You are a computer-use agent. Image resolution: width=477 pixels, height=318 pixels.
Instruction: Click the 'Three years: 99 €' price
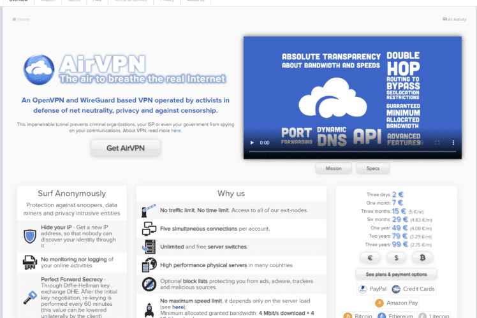coord(398,245)
